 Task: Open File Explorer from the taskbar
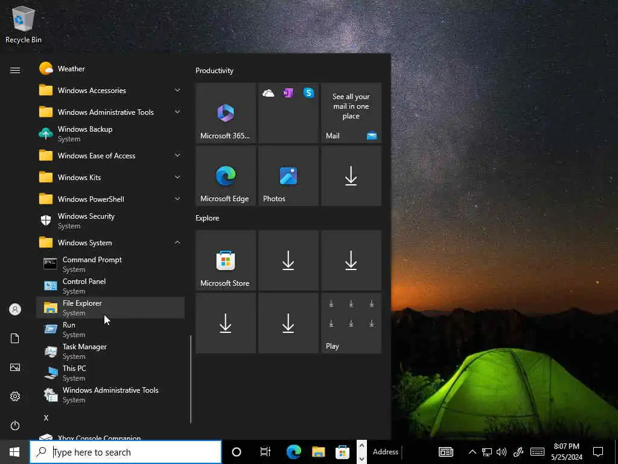point(319,452)
